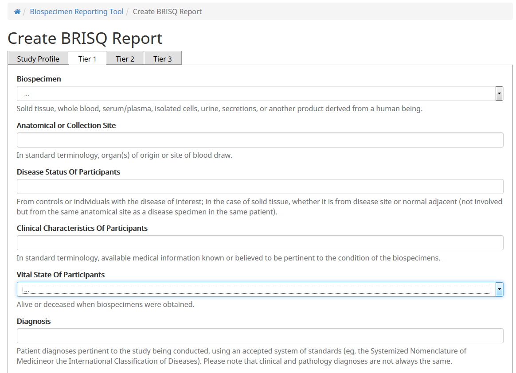Screen dimensions: 516x373
Task: Click the Vital State Of Participants label
Action: coord(61,275)
